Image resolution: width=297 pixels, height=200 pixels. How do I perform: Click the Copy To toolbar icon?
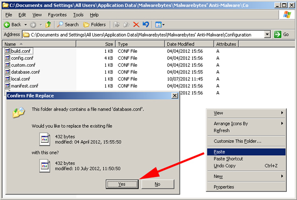coord(126,25)
